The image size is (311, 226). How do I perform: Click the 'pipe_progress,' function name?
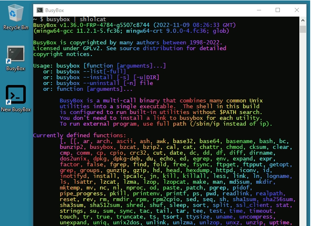[83, 194]
